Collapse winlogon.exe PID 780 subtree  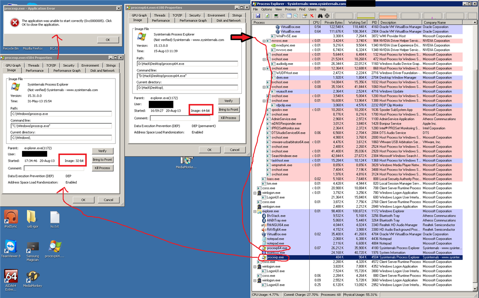tap(255, 193)
